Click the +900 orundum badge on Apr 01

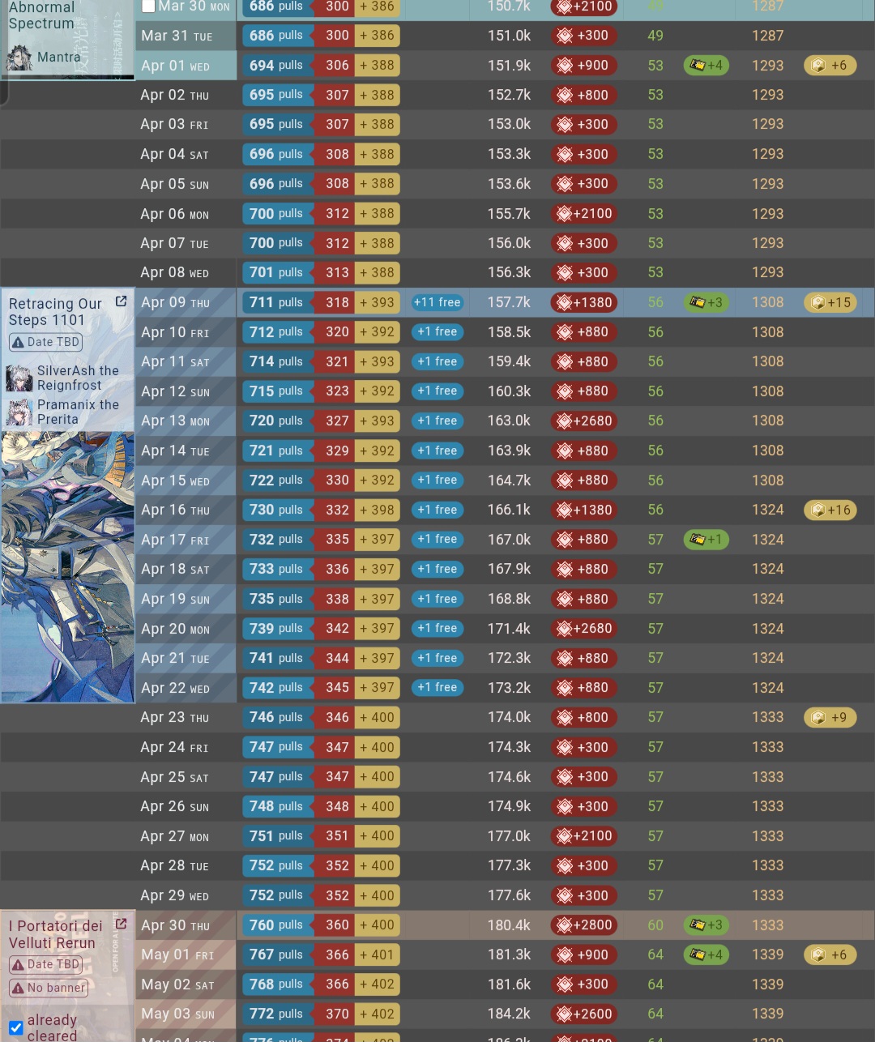click(x=584, y=66)
